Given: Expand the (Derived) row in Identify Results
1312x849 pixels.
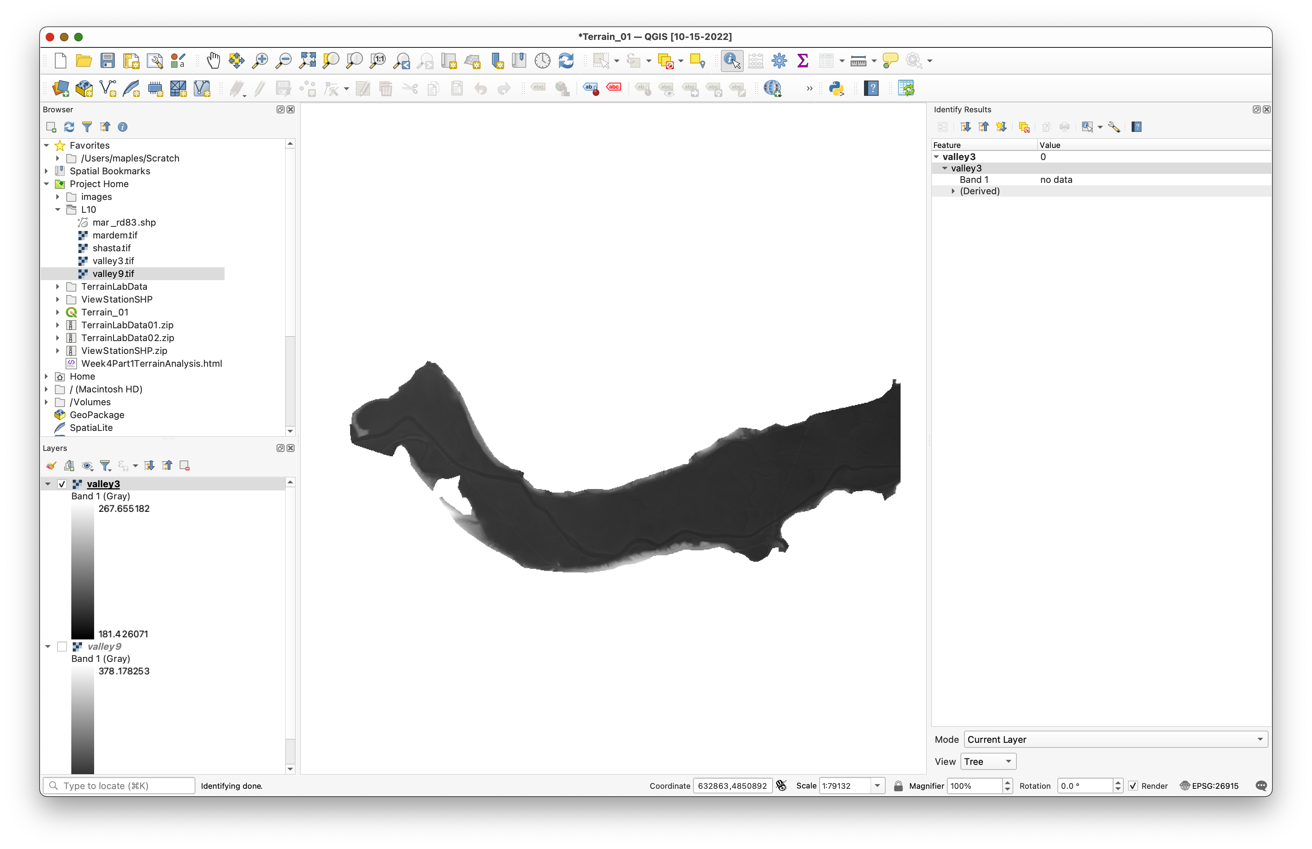Looking at the screenshot, I should [953, 191].
